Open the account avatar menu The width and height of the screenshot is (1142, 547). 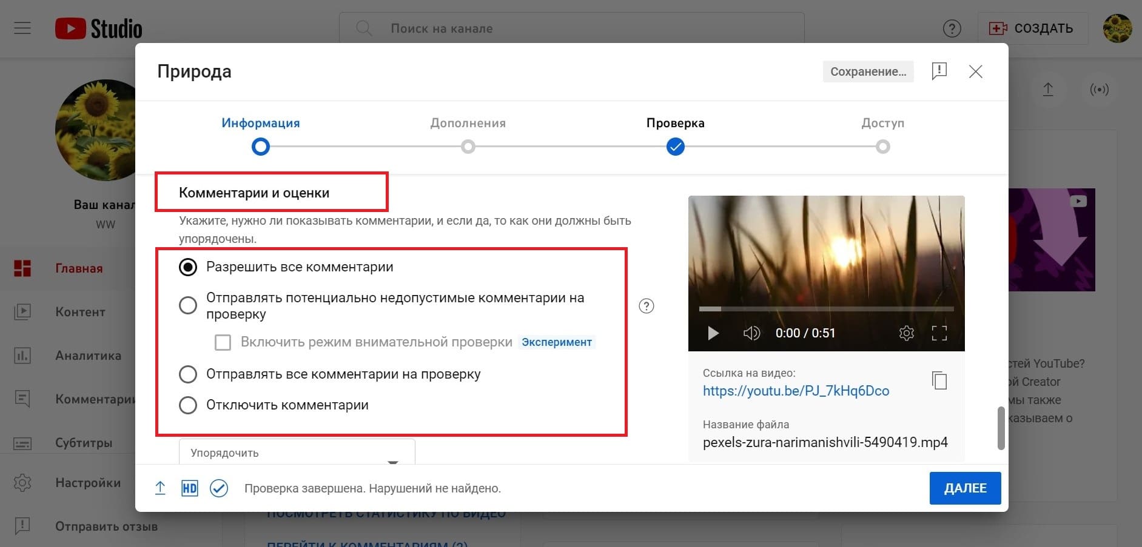point(1117,28)
